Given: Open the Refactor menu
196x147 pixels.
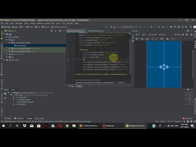Looking at the screenshot, I should tap(41, 23).
